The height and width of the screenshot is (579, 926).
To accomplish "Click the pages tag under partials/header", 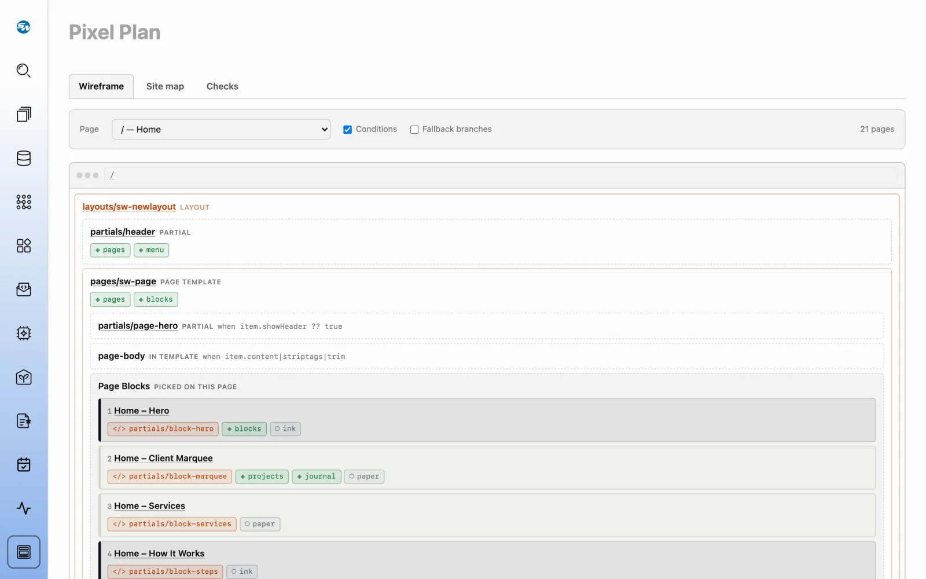I will point(110,250).
